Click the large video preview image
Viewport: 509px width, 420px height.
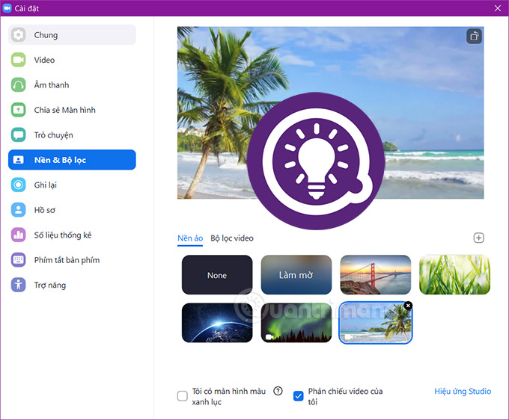[330, 112]
